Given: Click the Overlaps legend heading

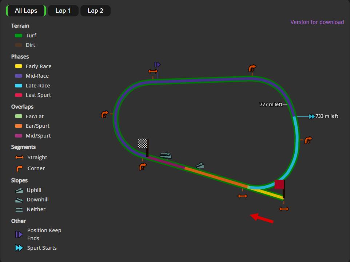Looking at the screenshot, I should [22, 107].
